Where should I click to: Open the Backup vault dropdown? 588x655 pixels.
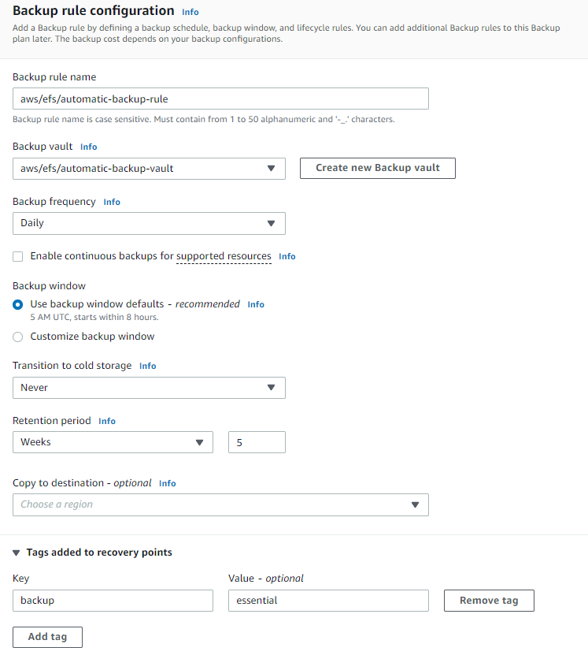(149, 168)
